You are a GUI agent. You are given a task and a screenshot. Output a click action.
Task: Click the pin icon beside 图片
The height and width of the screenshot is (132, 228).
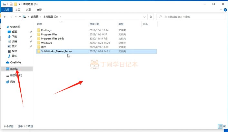pos(31,46)
